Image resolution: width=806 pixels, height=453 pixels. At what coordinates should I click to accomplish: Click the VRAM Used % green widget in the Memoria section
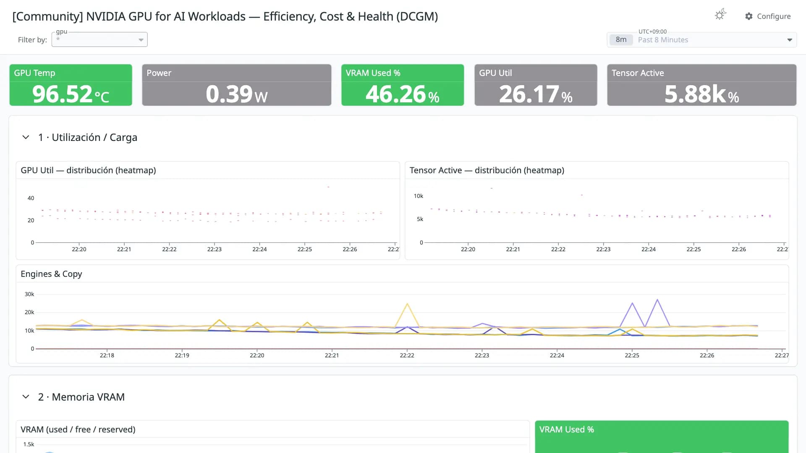662,437
